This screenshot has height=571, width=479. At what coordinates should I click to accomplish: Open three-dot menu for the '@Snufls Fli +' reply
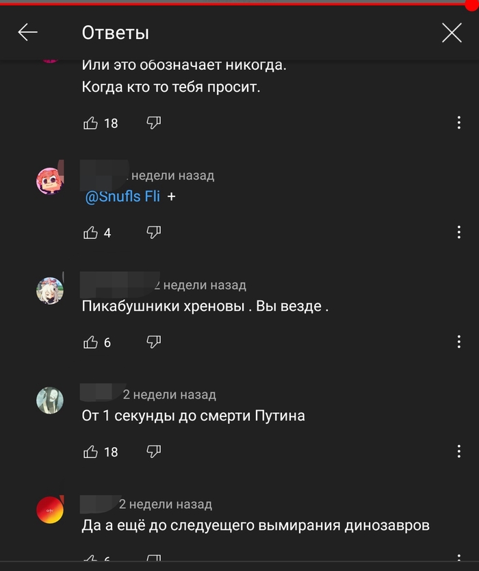[x=459, y=232]
